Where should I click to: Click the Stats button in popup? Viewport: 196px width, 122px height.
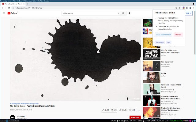tap(169, 42)
